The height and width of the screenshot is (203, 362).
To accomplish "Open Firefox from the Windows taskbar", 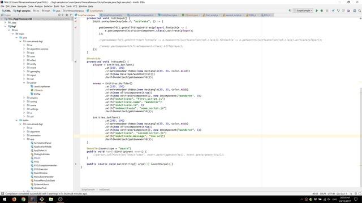I will [x=14, y=199].
